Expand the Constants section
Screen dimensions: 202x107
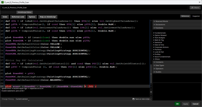tap(159, 62)
